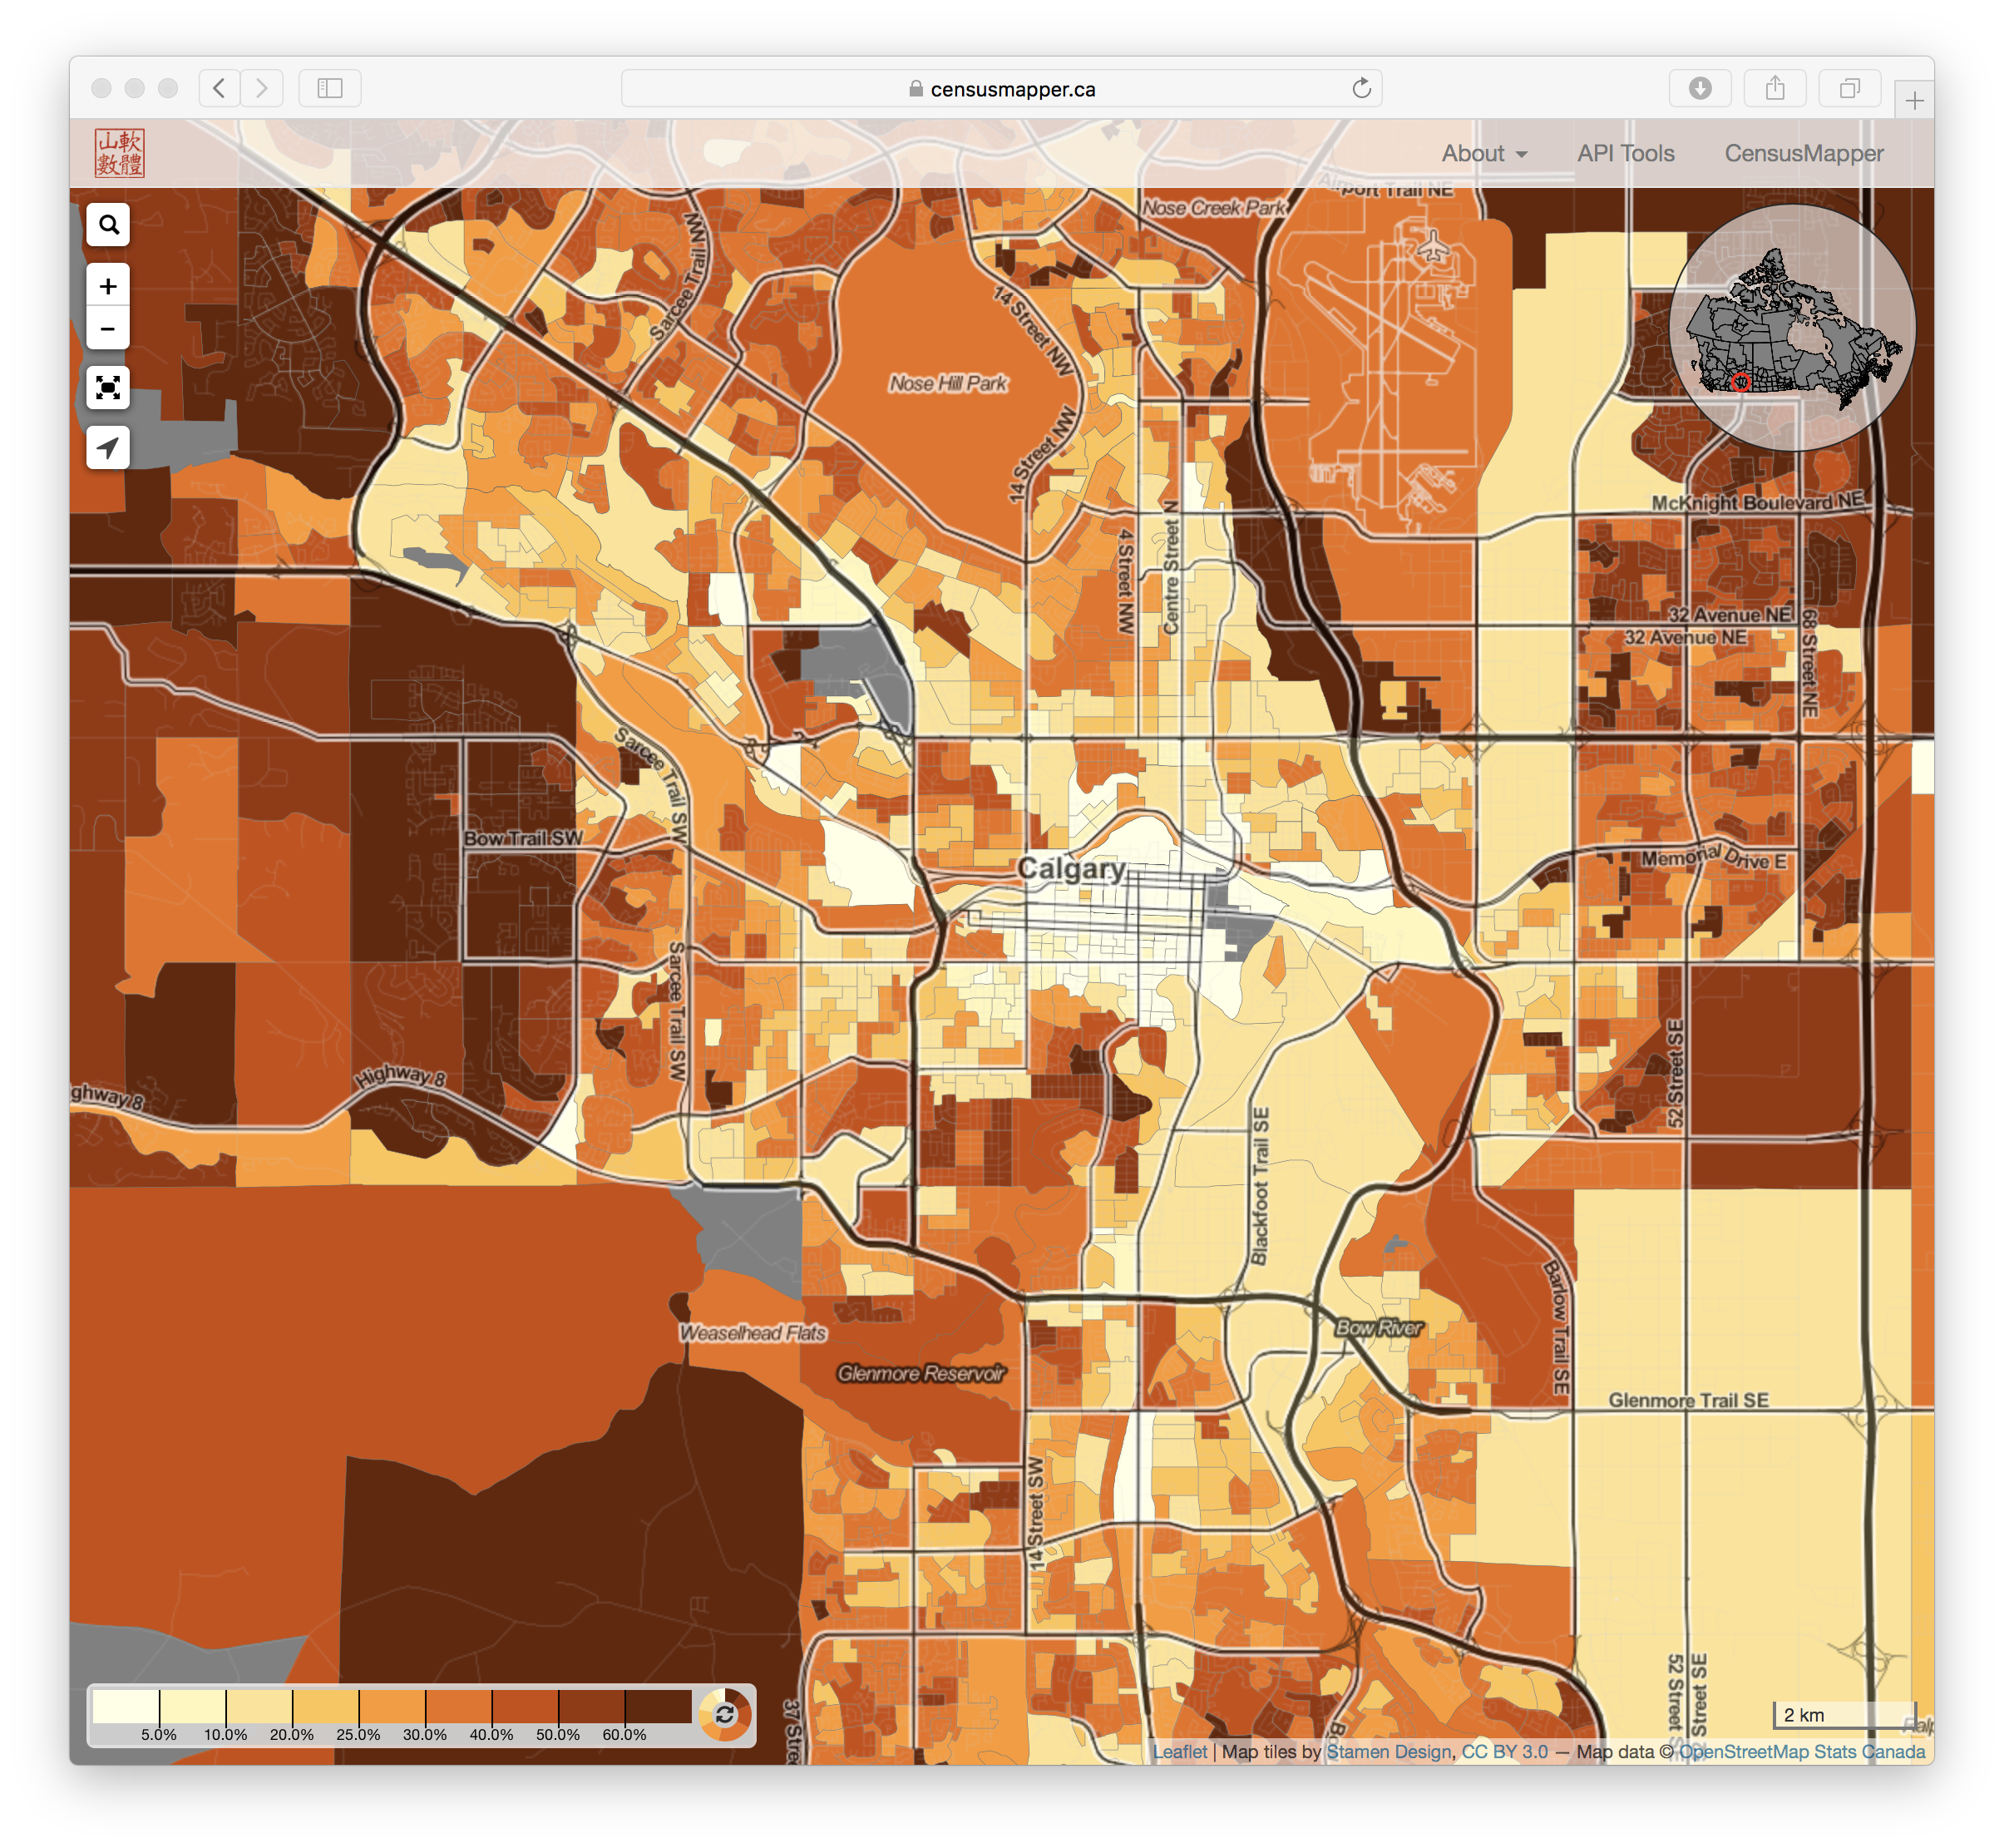Reload the page in the address bar

tap(1361, 88)
